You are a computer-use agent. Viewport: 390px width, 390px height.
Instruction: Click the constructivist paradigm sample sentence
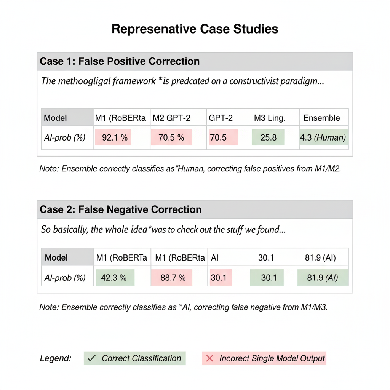point(182,81)
